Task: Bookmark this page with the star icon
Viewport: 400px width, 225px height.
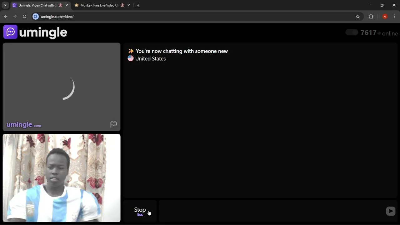Action: [358, 17]
